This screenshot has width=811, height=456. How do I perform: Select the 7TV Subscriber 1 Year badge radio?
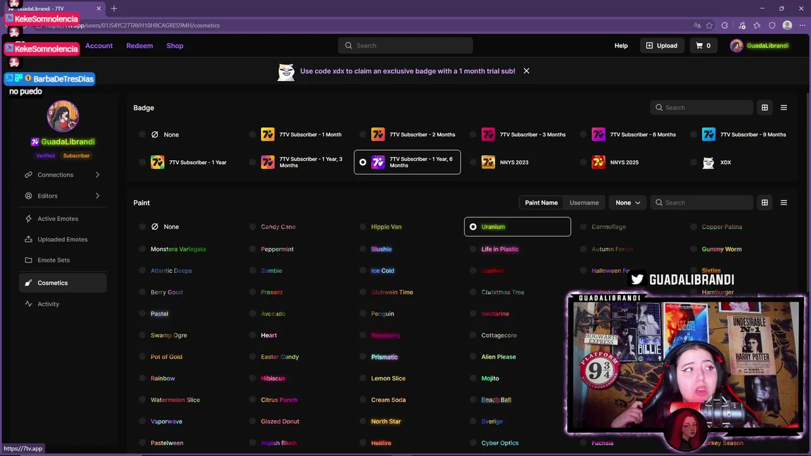(143, 162)
